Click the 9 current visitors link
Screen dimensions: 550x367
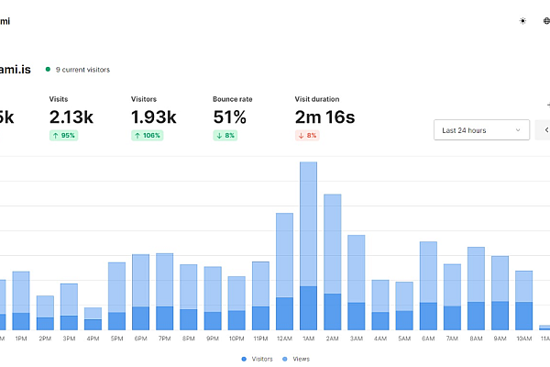[82, 69]
